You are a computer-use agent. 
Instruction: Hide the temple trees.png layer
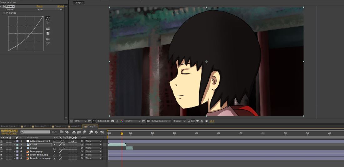tap(1, 158)
